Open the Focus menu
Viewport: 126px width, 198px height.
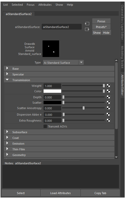click(30, 5)
